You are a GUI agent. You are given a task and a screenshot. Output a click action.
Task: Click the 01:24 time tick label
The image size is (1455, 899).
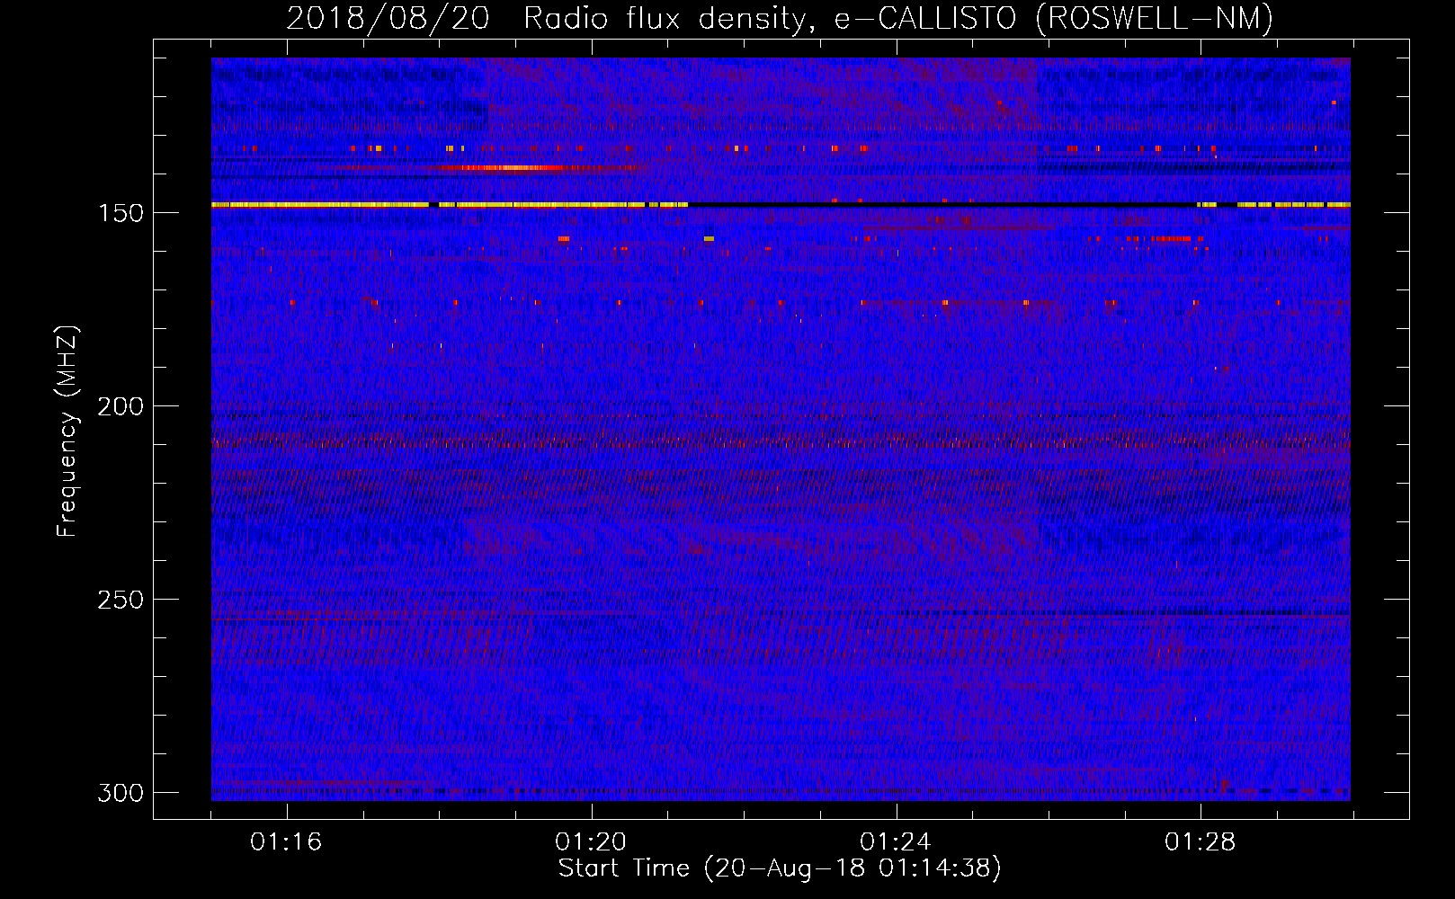coord(896,842)
